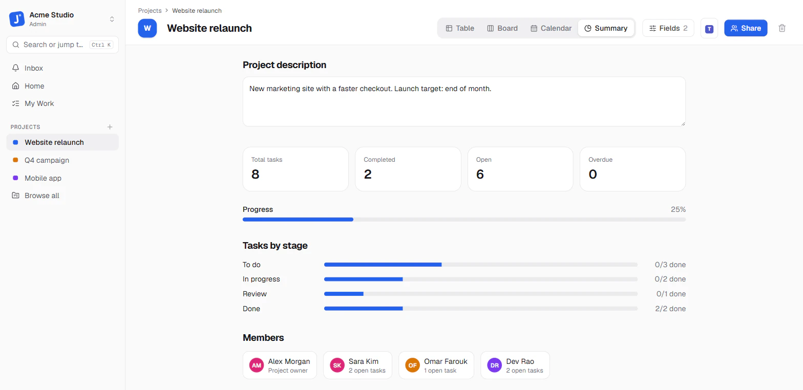The width and height of the screenshot is (803, 390).
Task: Click the 25% progress value
Action: pos(678,209)
